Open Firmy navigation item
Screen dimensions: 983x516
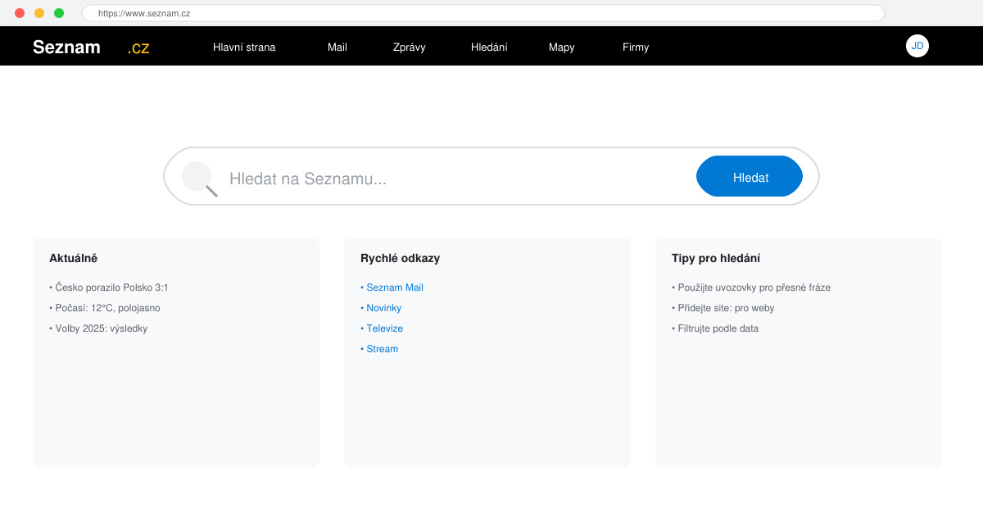(636, 48)
